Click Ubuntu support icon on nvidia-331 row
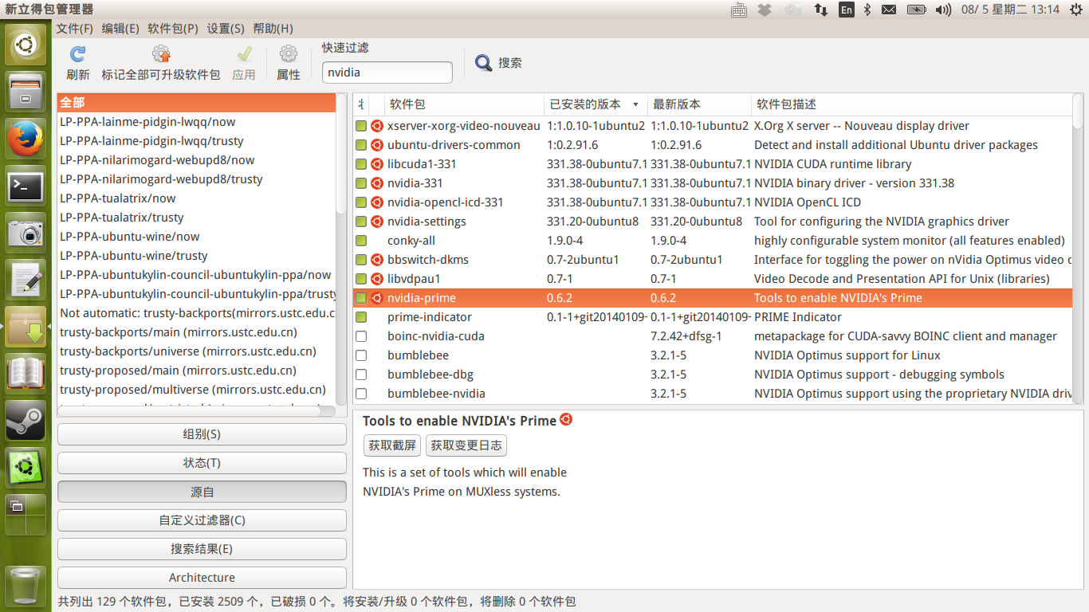This screenshot has height=612, width=1089. [377, 183]
